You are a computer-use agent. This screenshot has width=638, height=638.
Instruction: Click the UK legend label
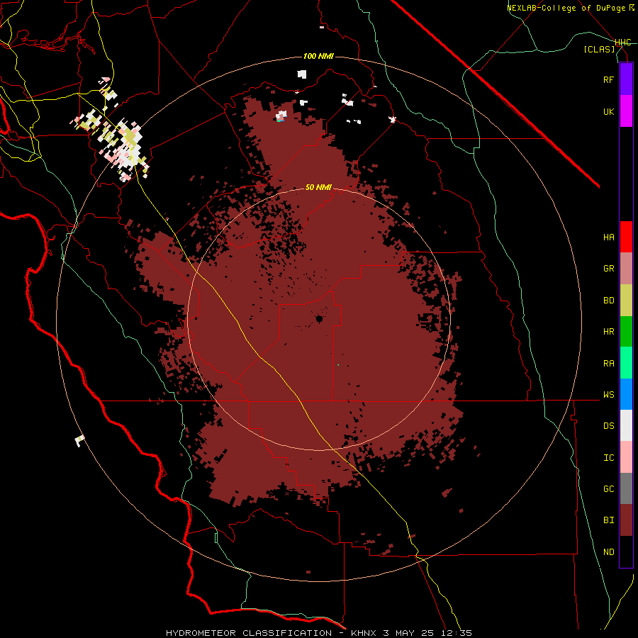point(608,111)
